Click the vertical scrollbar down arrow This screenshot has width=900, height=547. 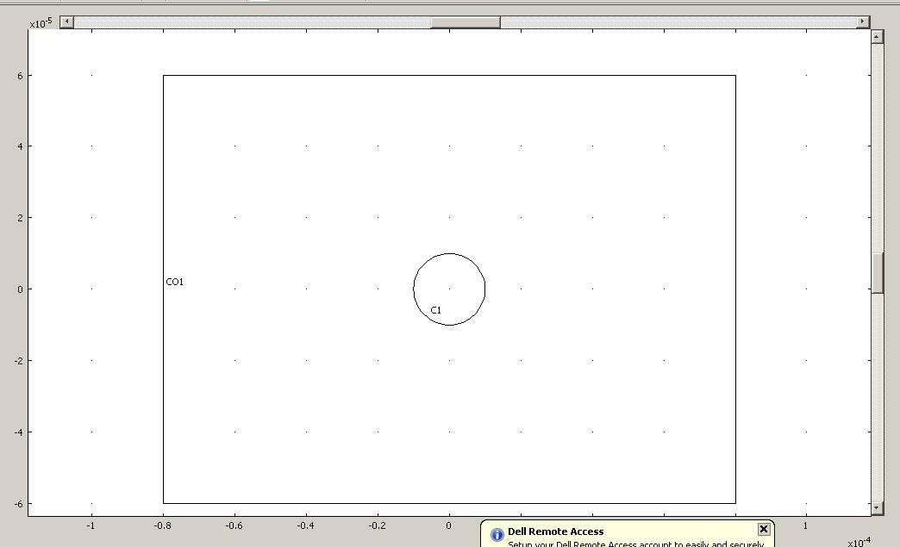point(877,507)
